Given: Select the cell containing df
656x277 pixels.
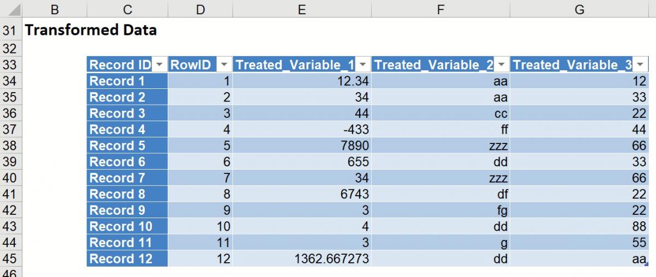Looking at the screenshot, I should point(441,194).
